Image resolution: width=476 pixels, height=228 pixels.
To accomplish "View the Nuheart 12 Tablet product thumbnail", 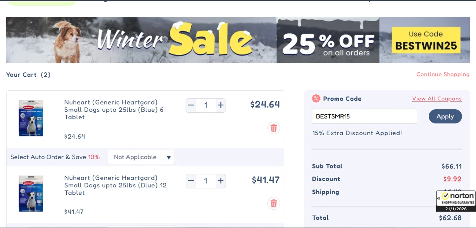I will [31, 193].
